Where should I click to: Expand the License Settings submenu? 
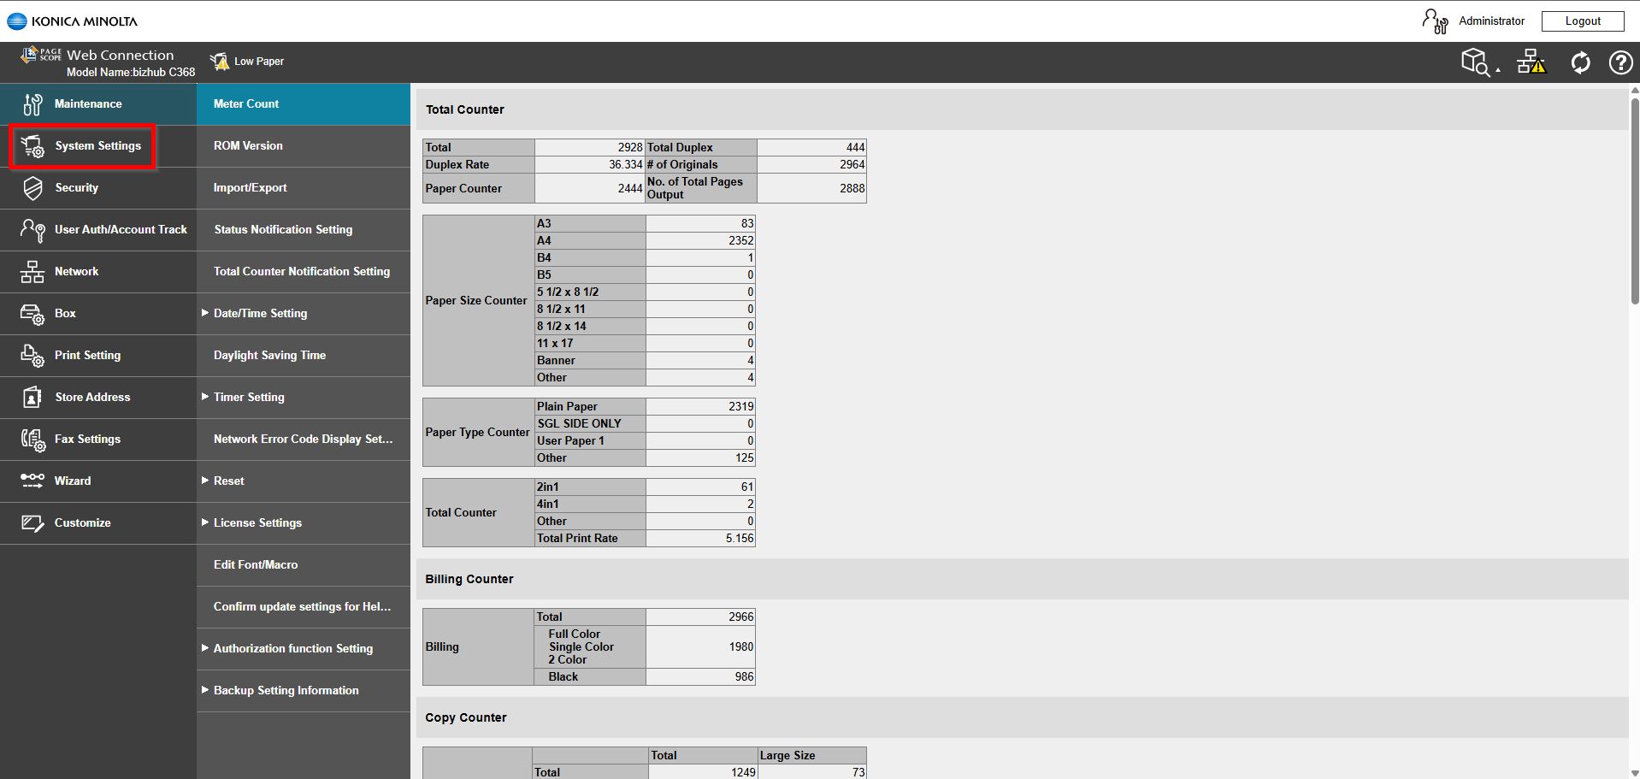(205, 522)
